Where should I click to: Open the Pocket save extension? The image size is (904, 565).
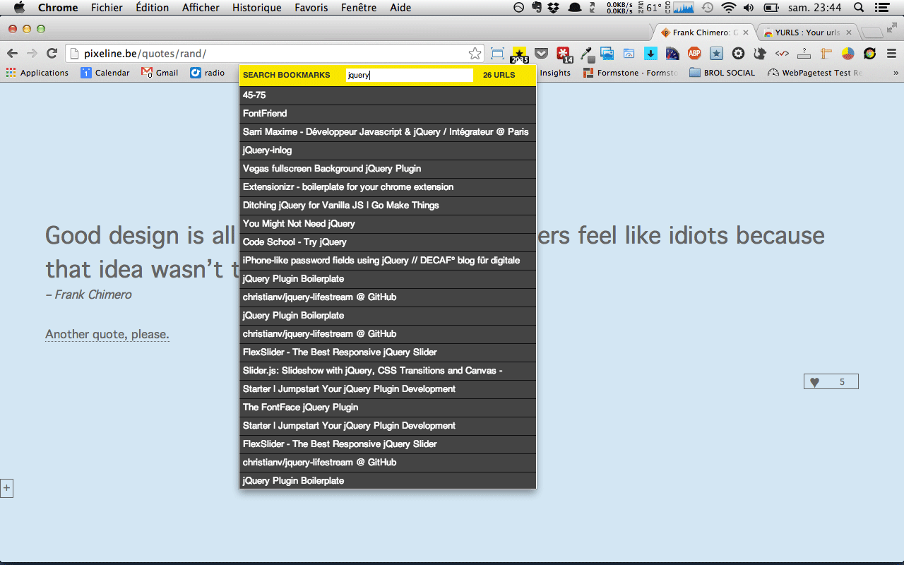click(542, 53)
